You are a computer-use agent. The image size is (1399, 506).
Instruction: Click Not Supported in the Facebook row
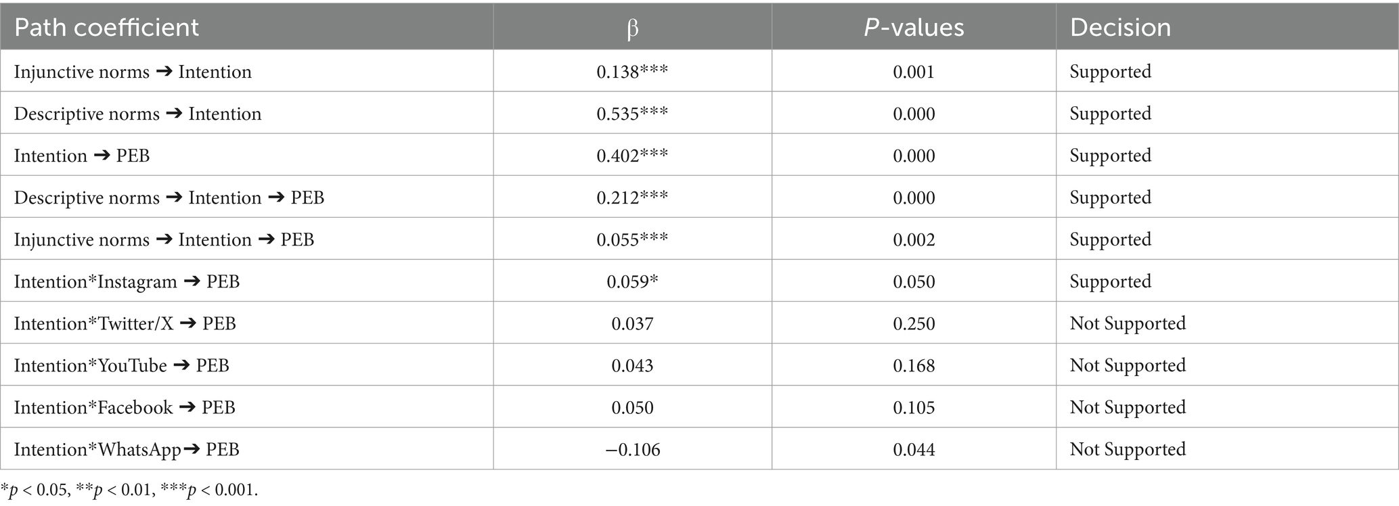(1128, 407)
